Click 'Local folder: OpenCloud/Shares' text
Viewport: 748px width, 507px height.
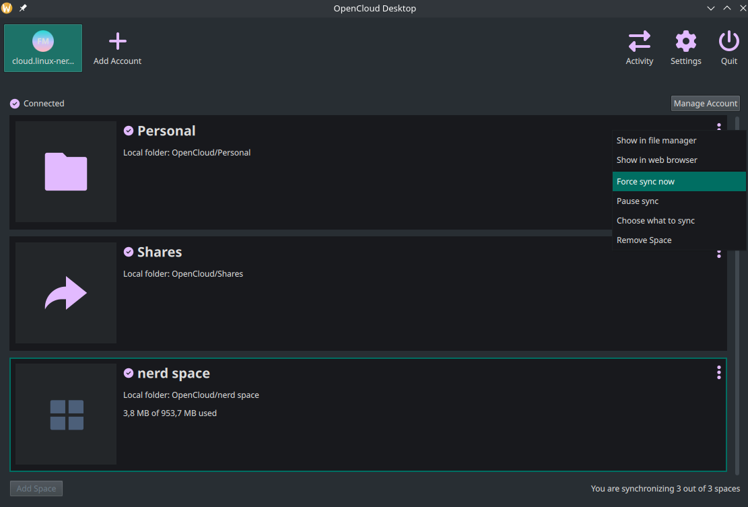pos(183,274)
